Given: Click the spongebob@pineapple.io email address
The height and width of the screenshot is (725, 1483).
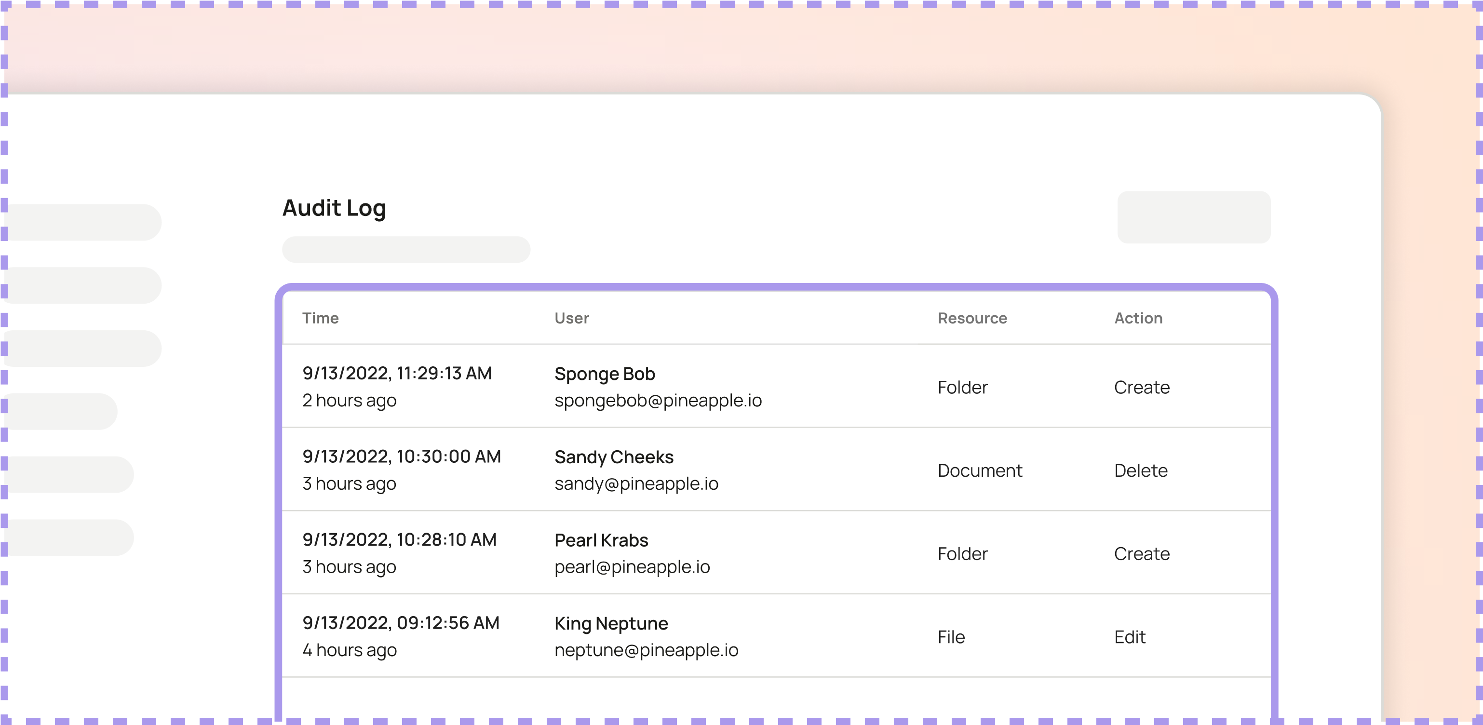Looking at the screenshot, I should (x=658, y=401).
